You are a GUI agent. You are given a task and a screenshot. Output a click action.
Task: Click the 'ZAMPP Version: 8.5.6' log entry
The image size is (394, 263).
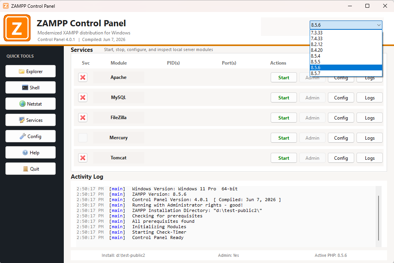pos(159,194)
